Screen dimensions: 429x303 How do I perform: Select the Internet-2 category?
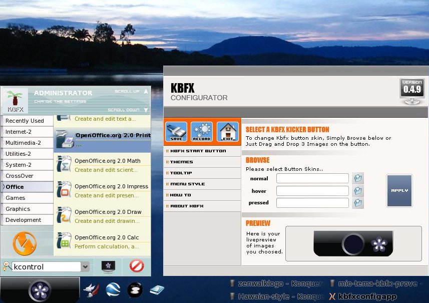tap(27, 132)
